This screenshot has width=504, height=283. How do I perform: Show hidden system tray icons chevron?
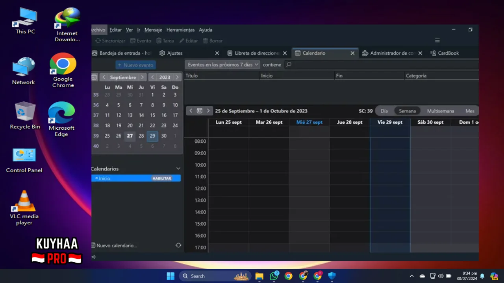click(411, 276)
